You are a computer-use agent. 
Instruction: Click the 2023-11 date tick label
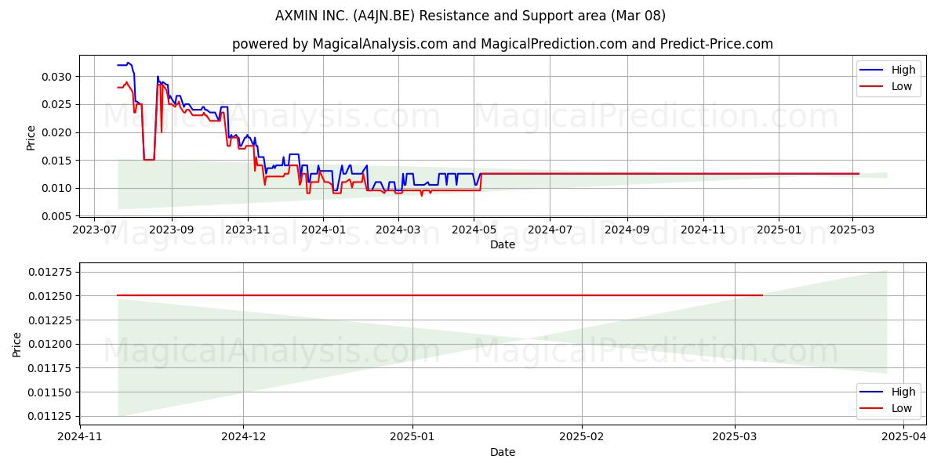coord(248,230)
